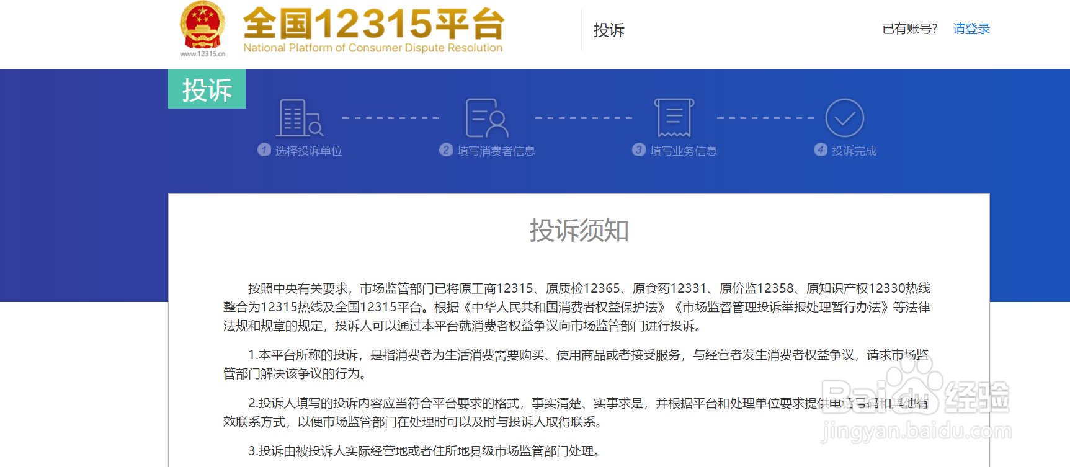1070x467 pixels.
Task: Select step label 填写消费者信息
Action: 496,151
